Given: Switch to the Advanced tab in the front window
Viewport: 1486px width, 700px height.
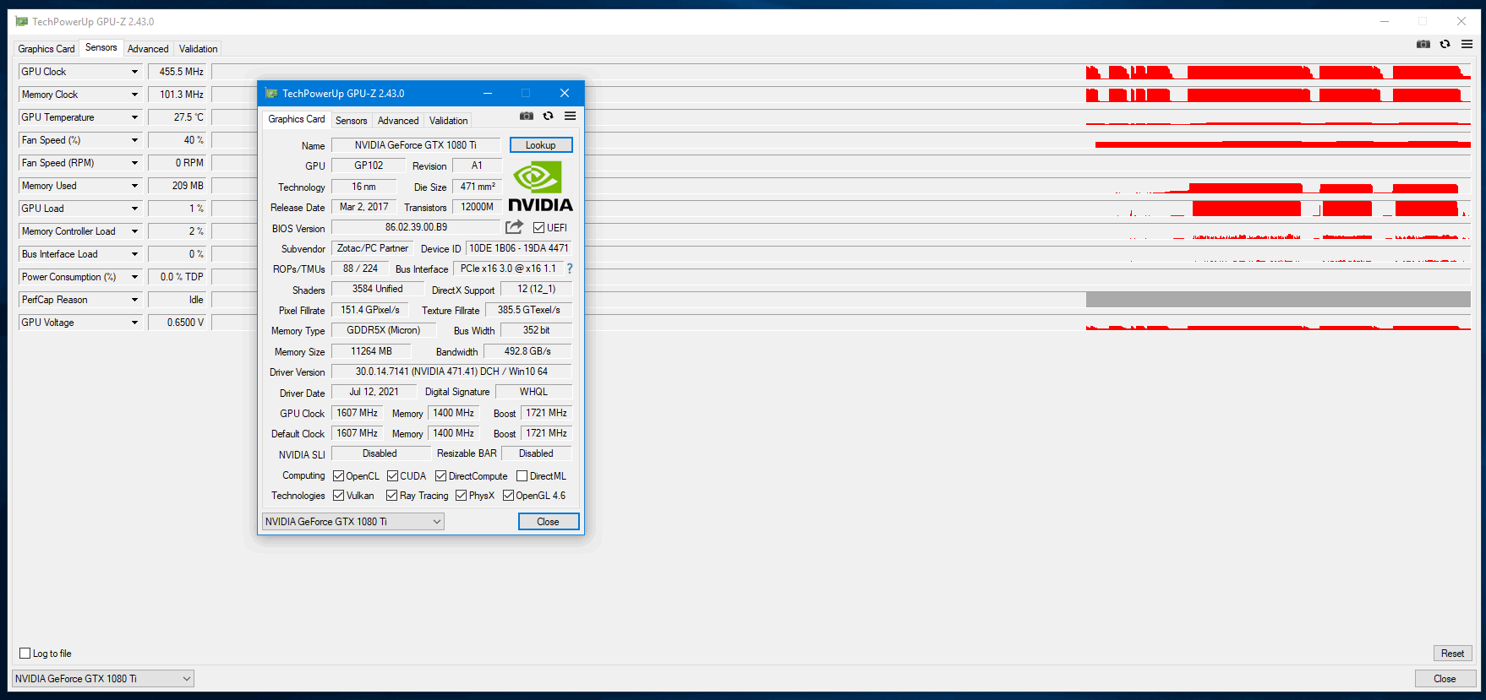Looking at the screenshot, I should tap(398, 121).
